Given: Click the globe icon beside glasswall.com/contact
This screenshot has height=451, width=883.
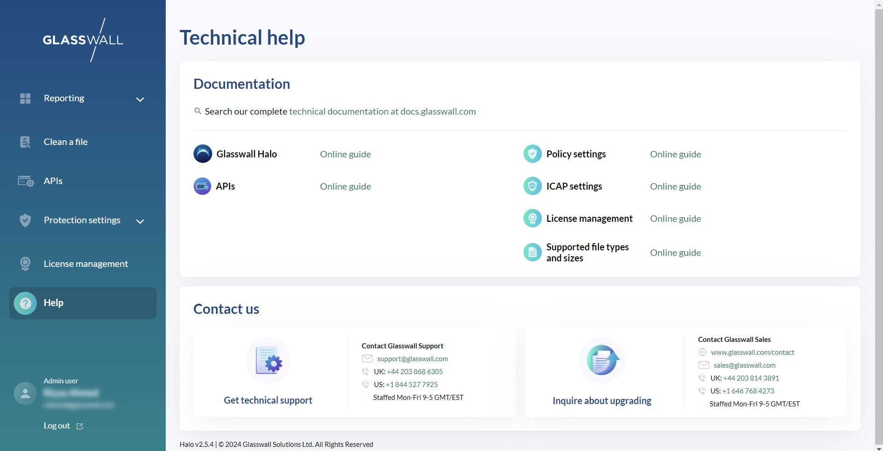Looking at the screenshot, I should click(x=703, y=352).
